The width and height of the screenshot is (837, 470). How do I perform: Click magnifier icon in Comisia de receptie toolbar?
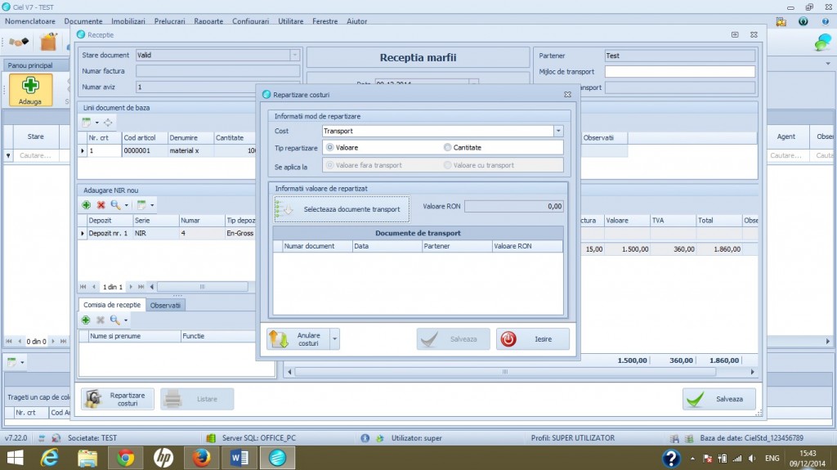[114, 320]
